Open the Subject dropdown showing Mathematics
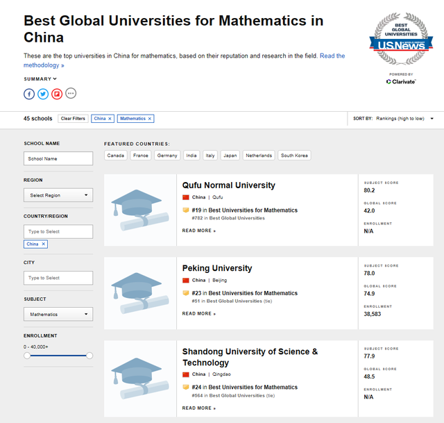The width and height of the screenshot is (444, 423). click(58, 314)
